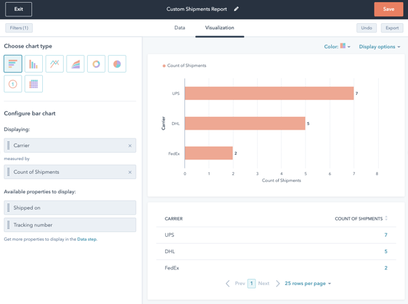Undo the last change
This screenshot has width=408, height=304.
[x=367, y=28]
